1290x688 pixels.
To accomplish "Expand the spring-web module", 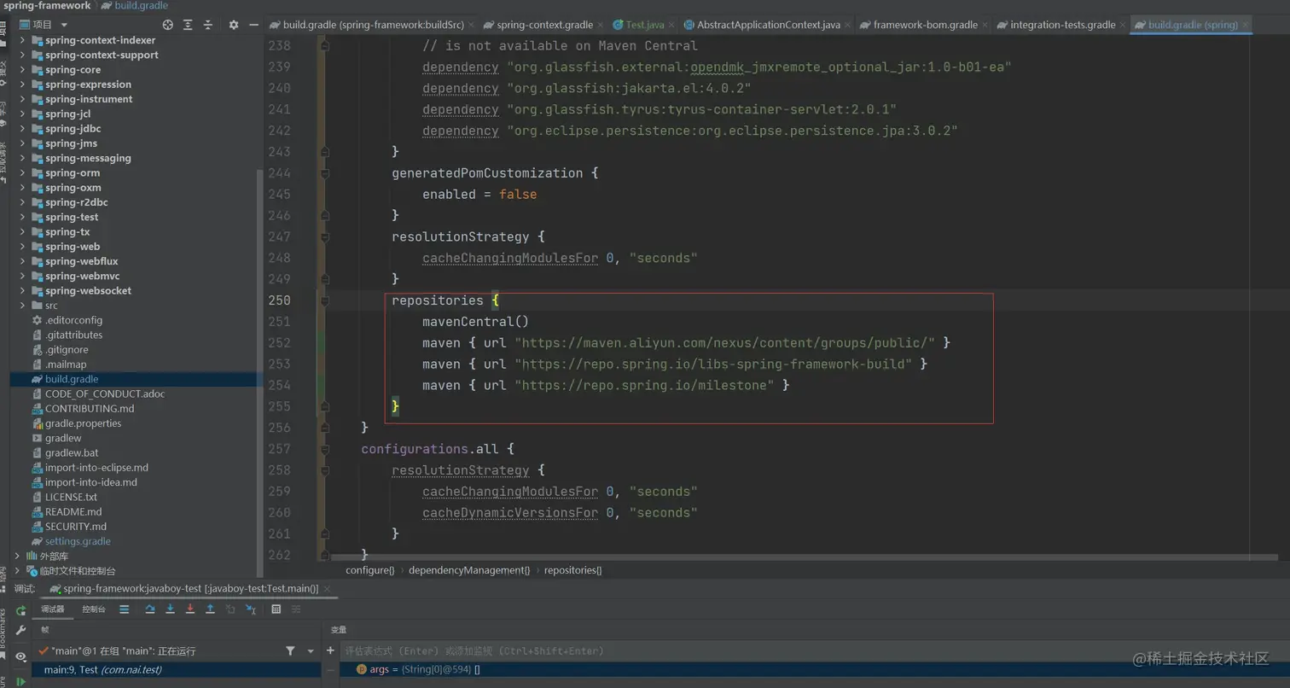I will (22, 247).
